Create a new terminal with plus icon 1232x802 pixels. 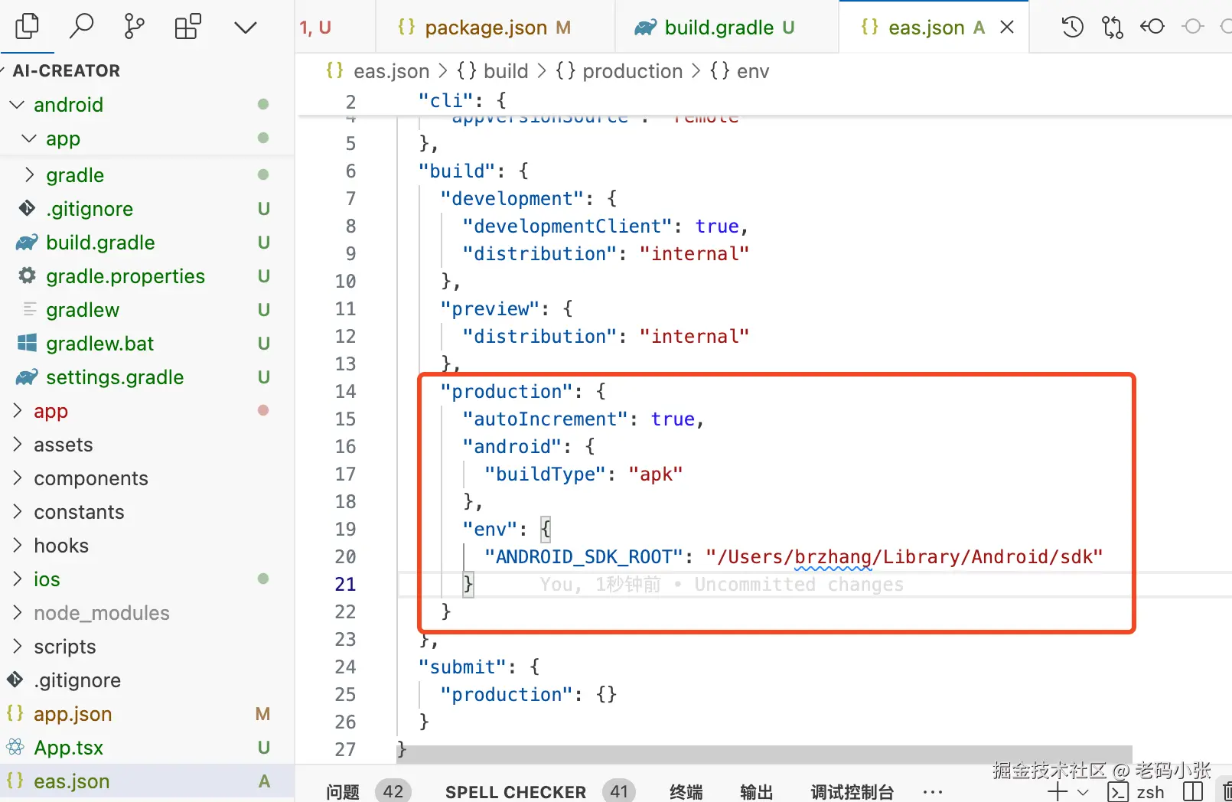click(1058, 791)
